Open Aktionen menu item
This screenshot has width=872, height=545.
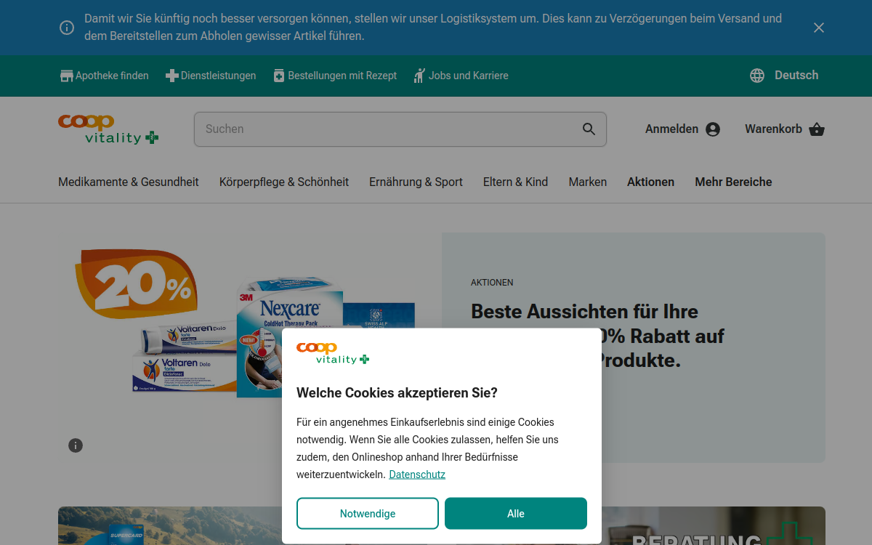point(651,182)
